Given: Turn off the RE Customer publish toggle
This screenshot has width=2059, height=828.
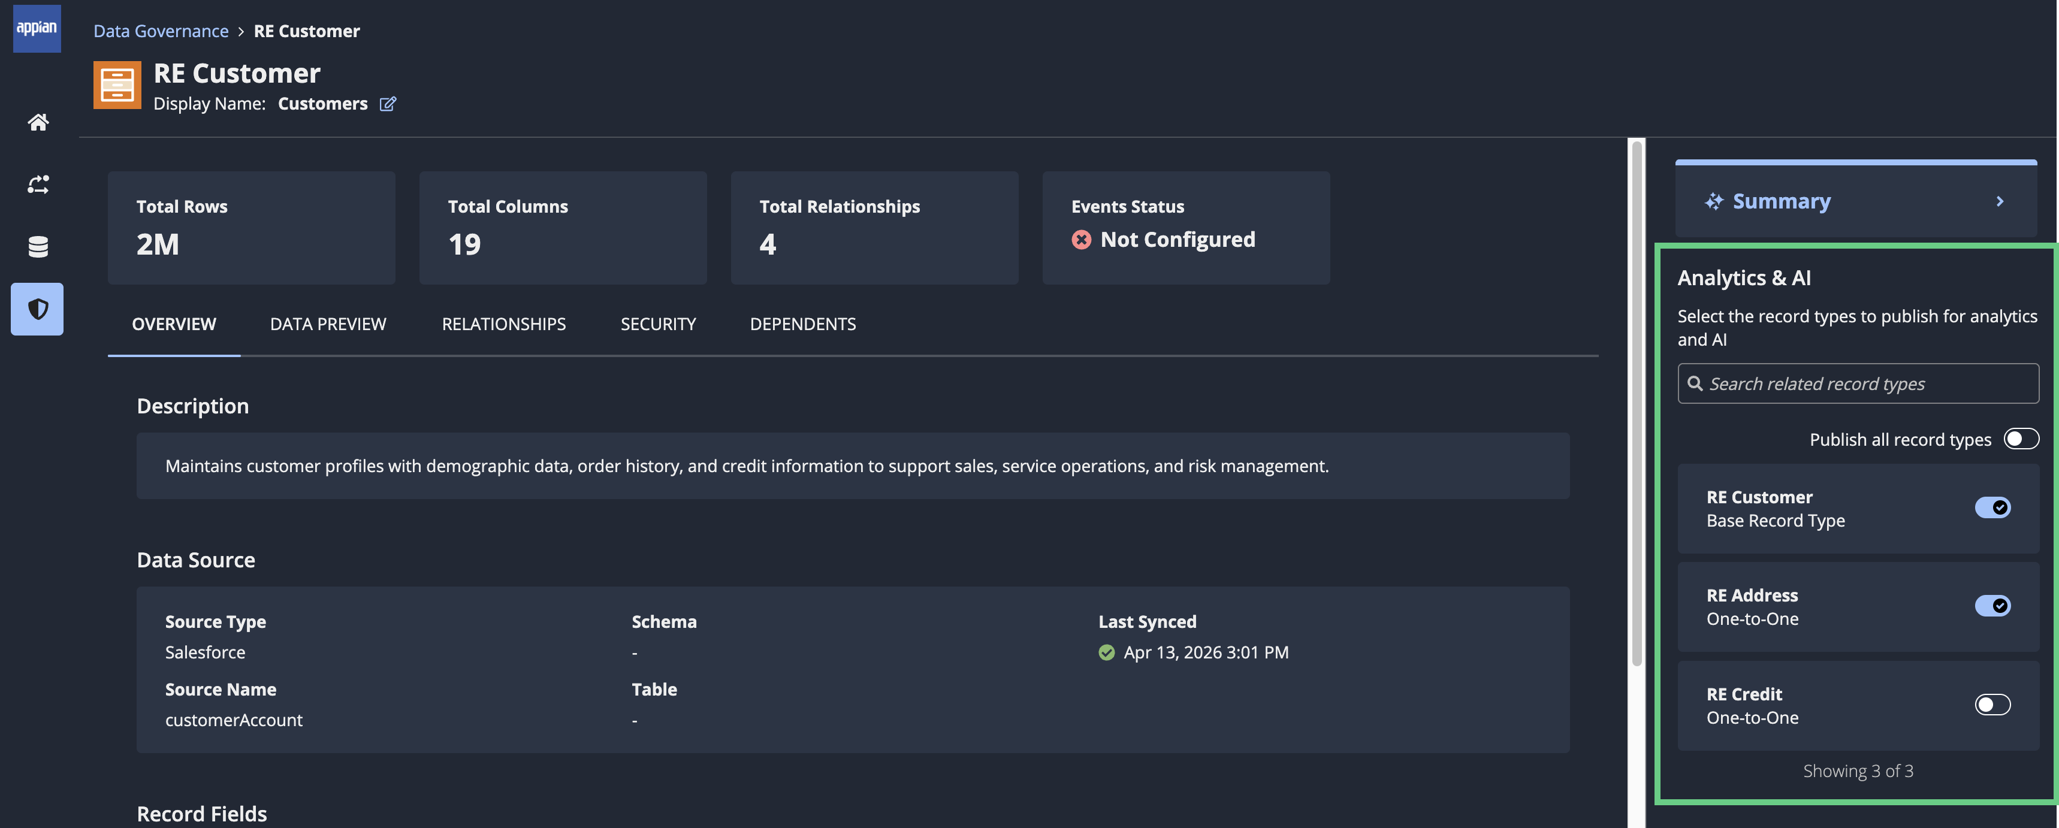Looking at the screenshot, I should (1992, 507).
